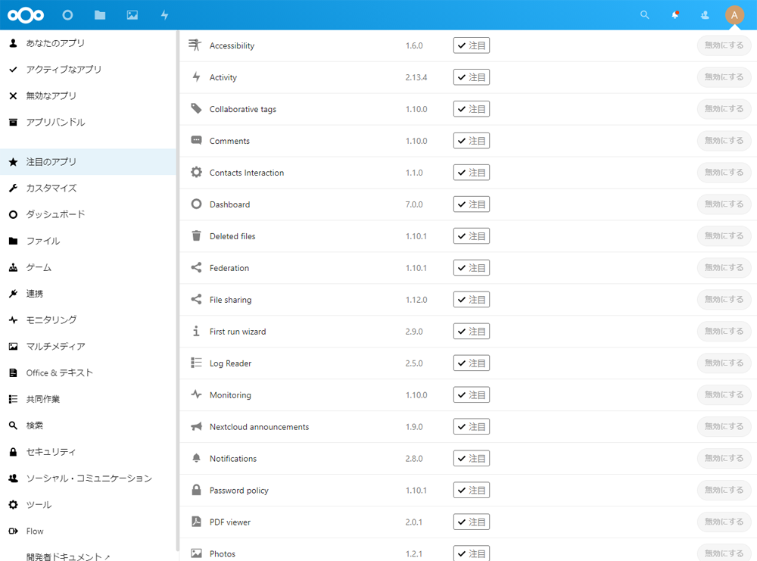Open カスタマイズ category
Viewport: 757px width, 561px height.
coord(89,188)
